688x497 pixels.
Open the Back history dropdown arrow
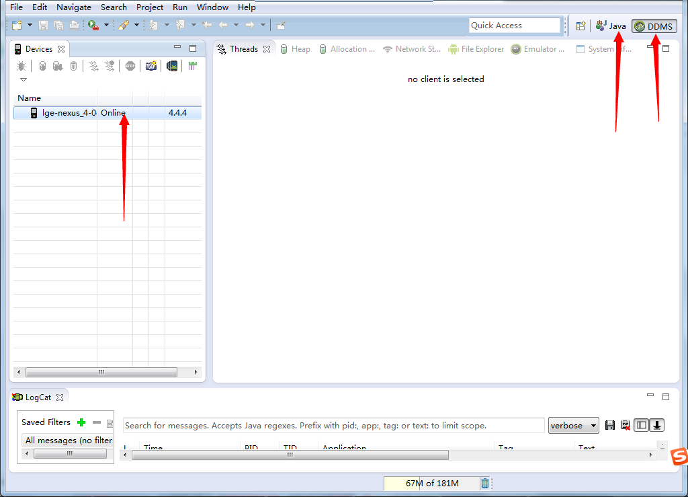[x=236, y=25]
